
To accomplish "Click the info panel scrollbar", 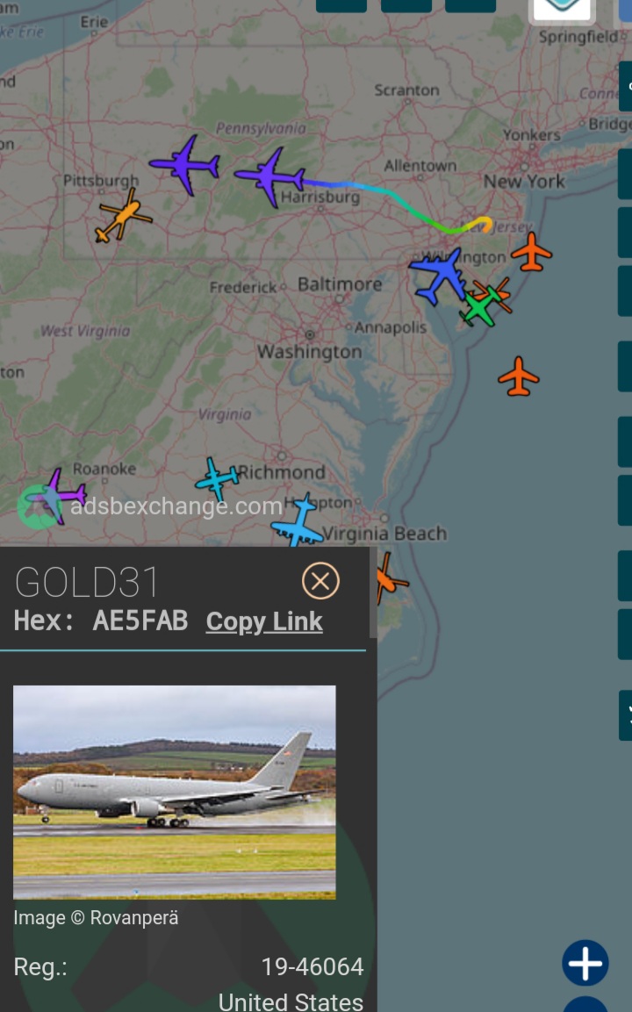I will (x=372, y=592).
